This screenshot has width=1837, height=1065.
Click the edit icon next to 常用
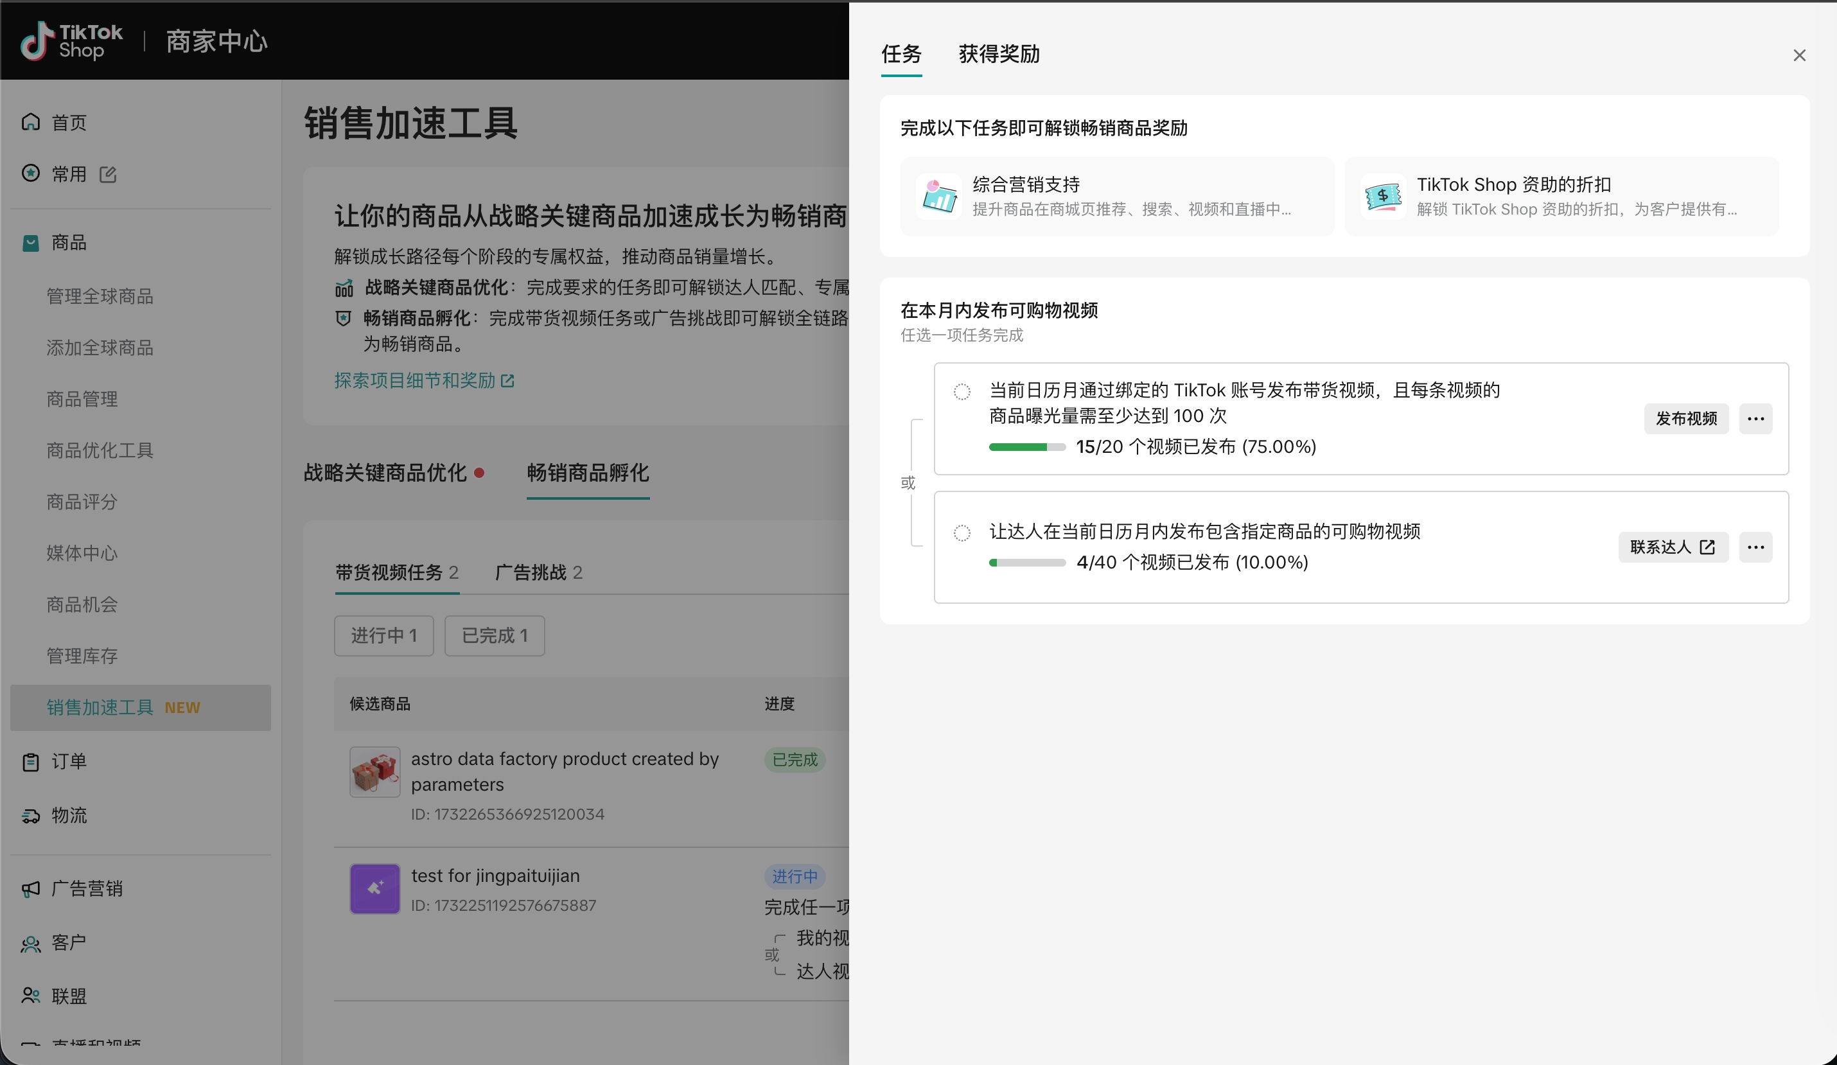108,174
